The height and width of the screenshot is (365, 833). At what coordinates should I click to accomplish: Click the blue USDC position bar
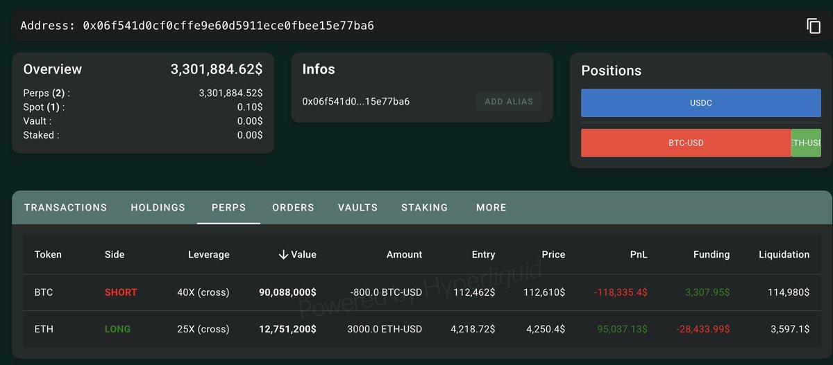pos(701,103)
